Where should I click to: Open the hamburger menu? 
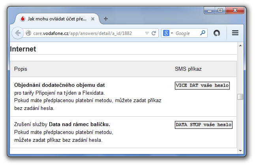[x=235, y=33]
